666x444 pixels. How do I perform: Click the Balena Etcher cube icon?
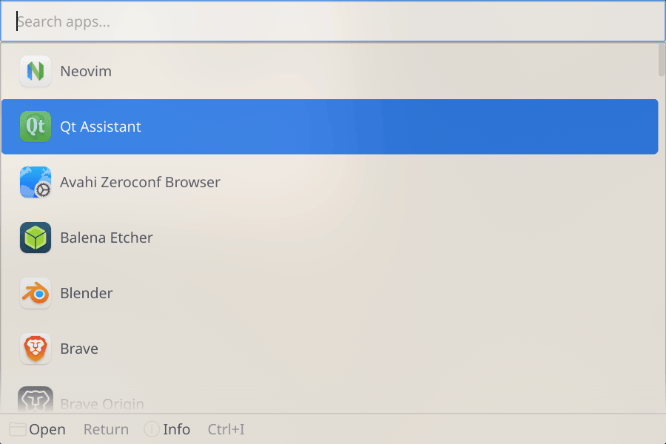(x=36, y=238)
